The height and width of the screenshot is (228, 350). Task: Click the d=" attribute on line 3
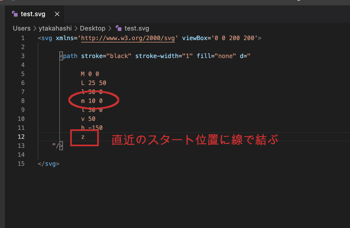coord(245,56)
